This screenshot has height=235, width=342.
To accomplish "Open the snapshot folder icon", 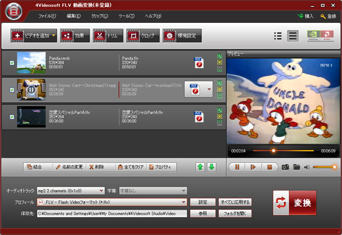I will [x=296, y=167].
